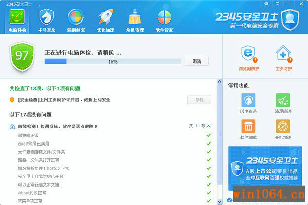Image resolution: width=308 pixels, height=205 pixels.
Task: Collapse the 故障检测 section chevron
Action: click(x=209, y=126)
